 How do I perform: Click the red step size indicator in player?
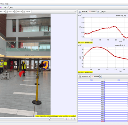tap(69, 119)
